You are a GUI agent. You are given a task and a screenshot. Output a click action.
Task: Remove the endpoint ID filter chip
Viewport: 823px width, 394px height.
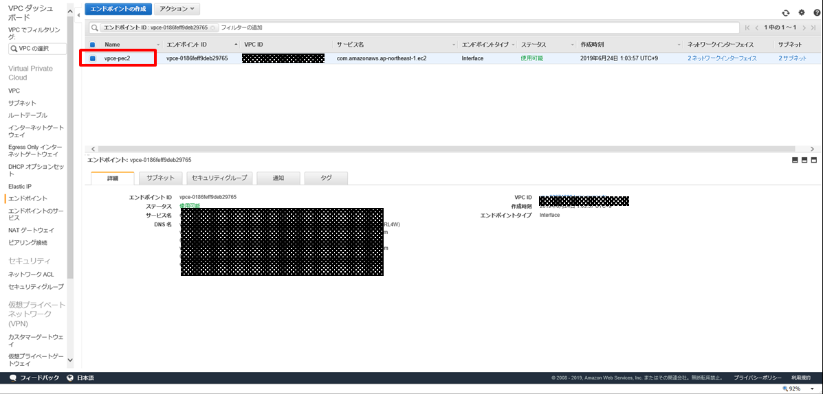(x=213, y=28)
